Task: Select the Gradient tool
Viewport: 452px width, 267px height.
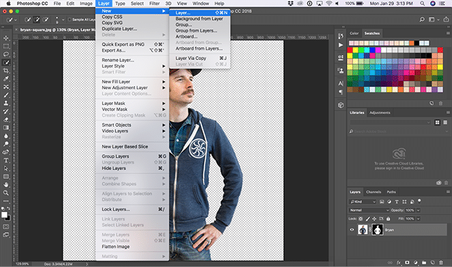Action: click(x=5, y=128)
